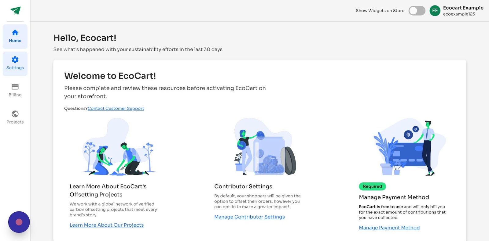Click the EcoCart paper plane logo

[15, 11]
